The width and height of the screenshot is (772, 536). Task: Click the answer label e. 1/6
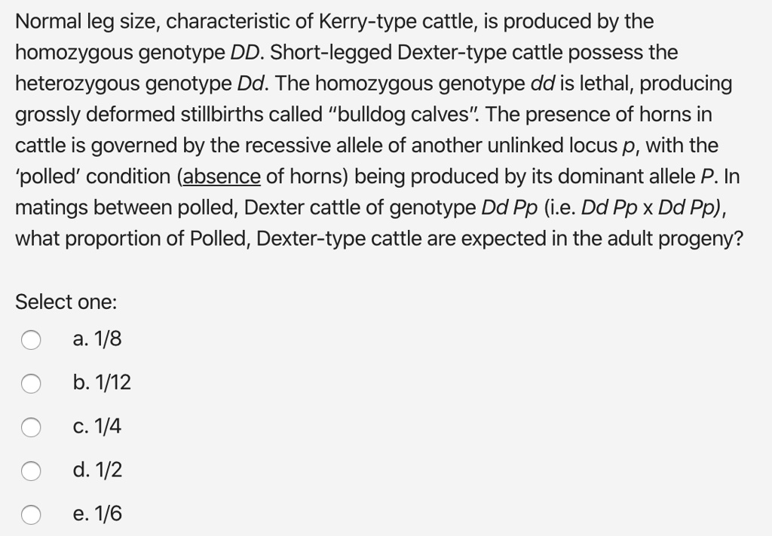(99, 514)
